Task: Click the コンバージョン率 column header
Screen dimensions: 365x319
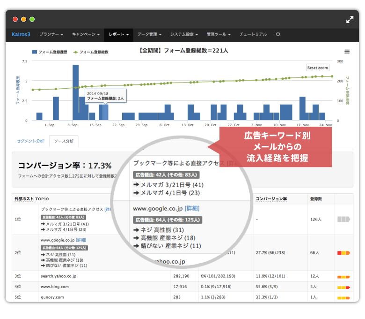Action: pos(271,199)
